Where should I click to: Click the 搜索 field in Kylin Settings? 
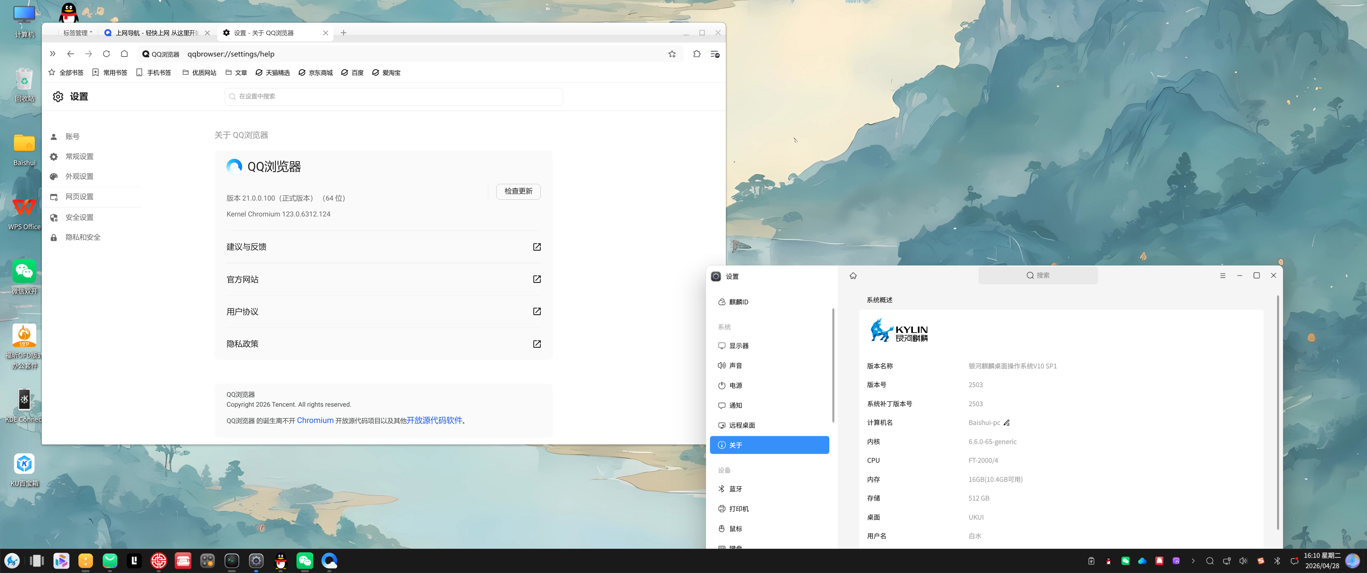tap(1037, 275)
